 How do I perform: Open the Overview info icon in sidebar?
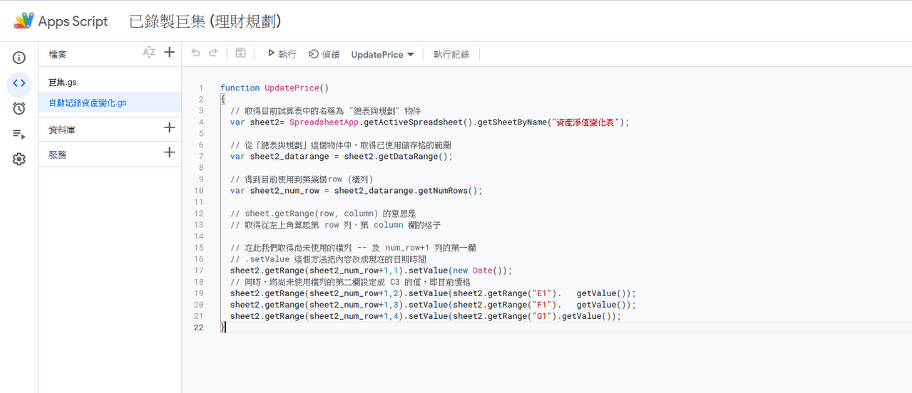19,58
